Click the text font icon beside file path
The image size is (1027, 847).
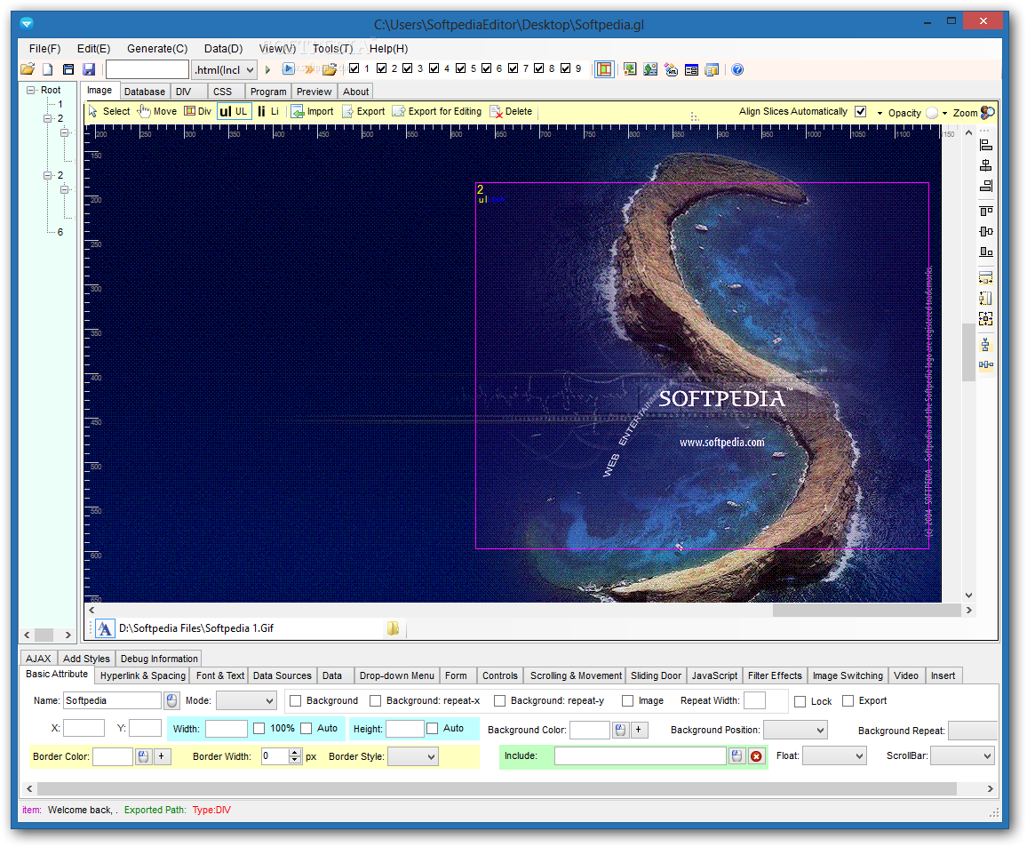(x=105, y=629)
